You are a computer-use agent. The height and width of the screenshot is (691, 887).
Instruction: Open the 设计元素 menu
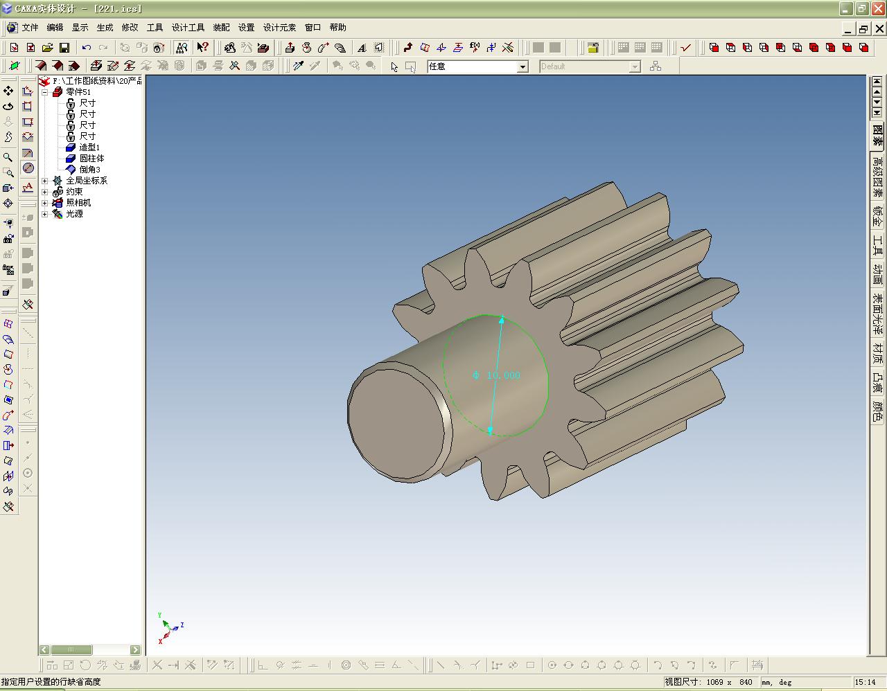[279, 28]
